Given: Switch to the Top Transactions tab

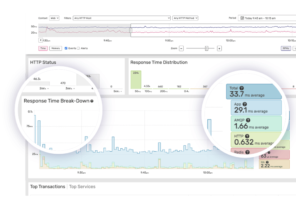Looking at the screenshot, I should (48, 187).
